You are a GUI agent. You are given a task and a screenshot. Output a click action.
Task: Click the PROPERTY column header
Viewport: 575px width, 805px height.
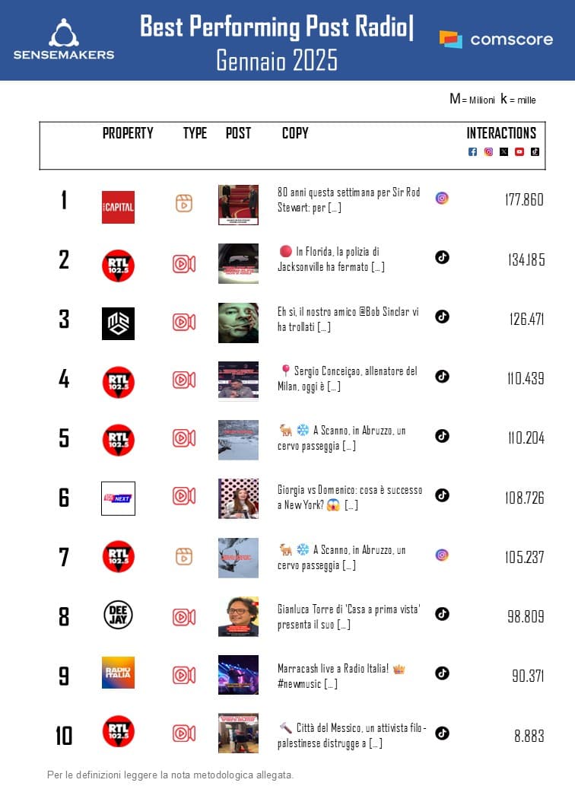pos(128,133)
